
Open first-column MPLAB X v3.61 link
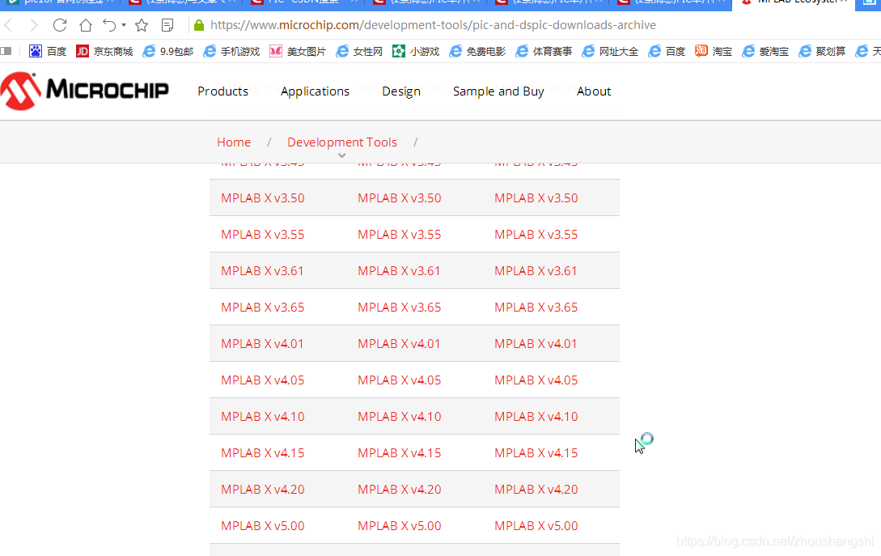point(262,271)
